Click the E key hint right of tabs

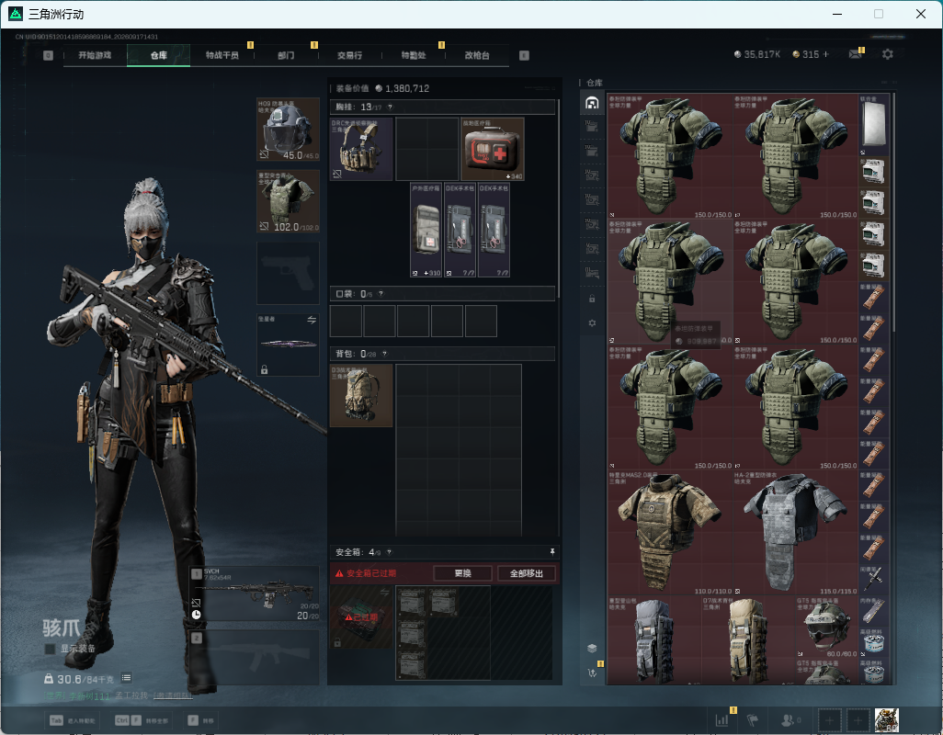pos(524,55)
